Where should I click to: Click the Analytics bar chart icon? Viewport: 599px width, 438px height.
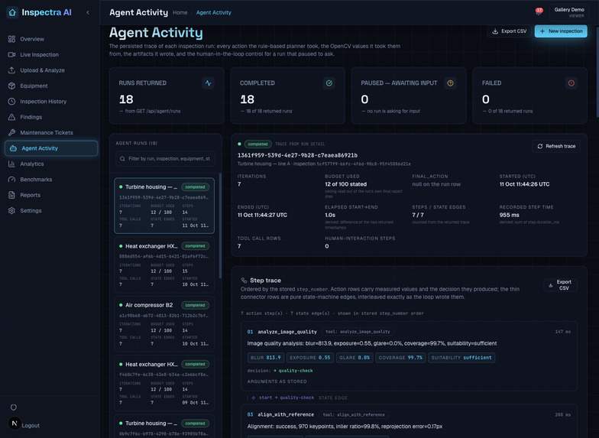pyautogui.click(x=12, y=164)
